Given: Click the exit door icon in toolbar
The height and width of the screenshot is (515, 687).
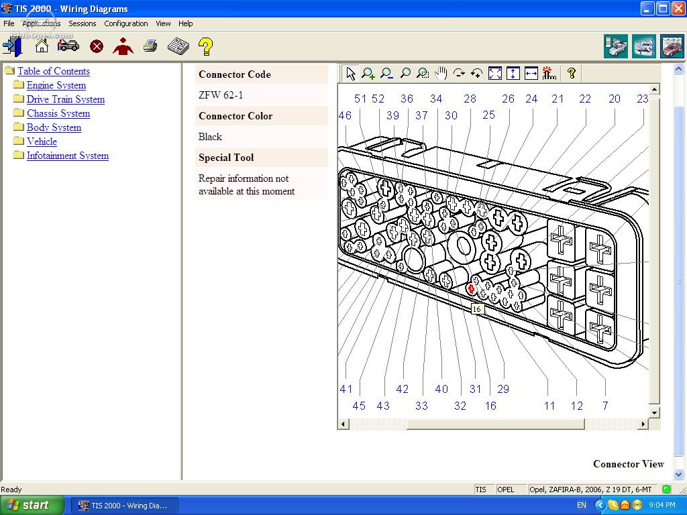Looking at the screenshot, I should (x=12, y=46).
